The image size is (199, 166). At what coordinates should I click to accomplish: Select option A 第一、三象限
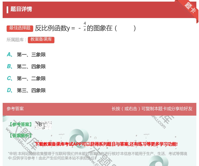tap(26, 55)
